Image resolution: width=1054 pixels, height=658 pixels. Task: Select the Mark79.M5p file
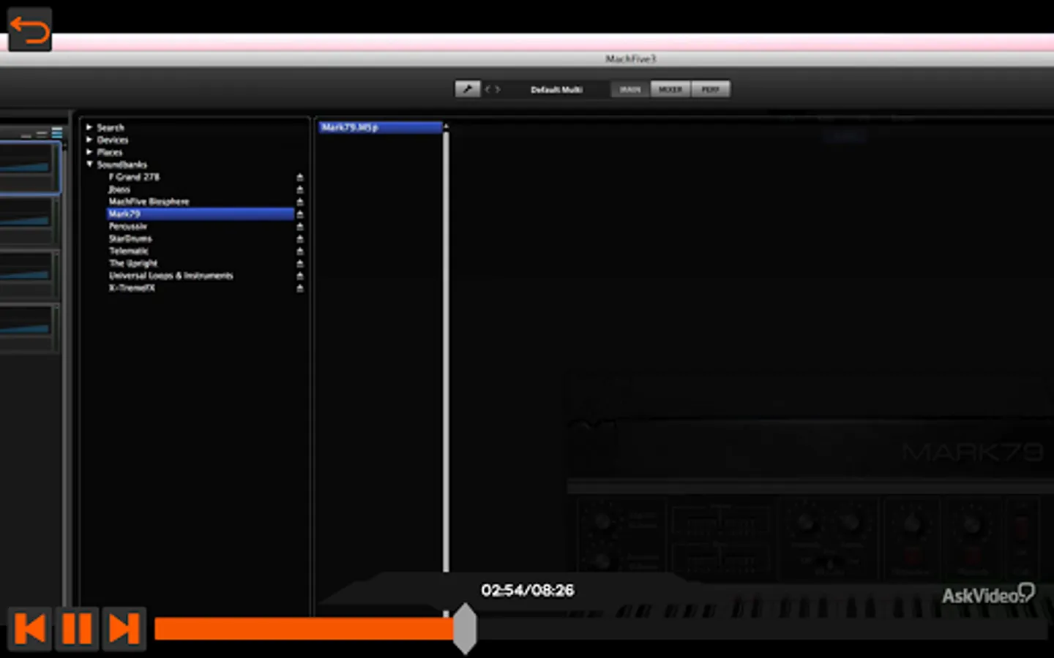(381, 127)
